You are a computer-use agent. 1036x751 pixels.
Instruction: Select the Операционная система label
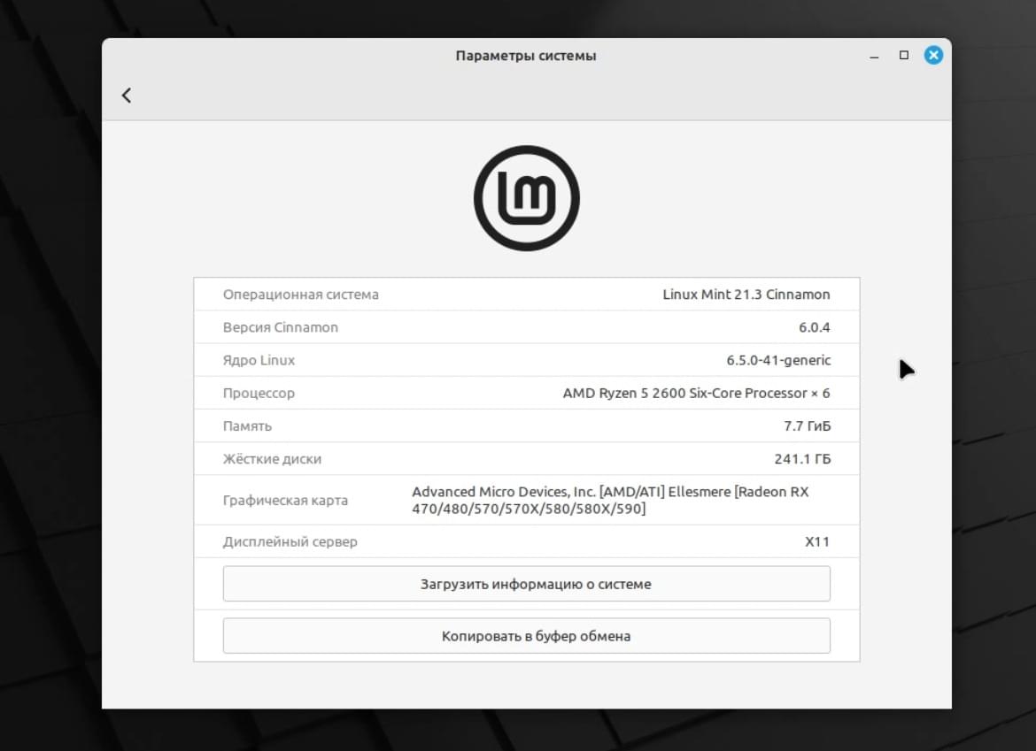(x=301, y=295)
